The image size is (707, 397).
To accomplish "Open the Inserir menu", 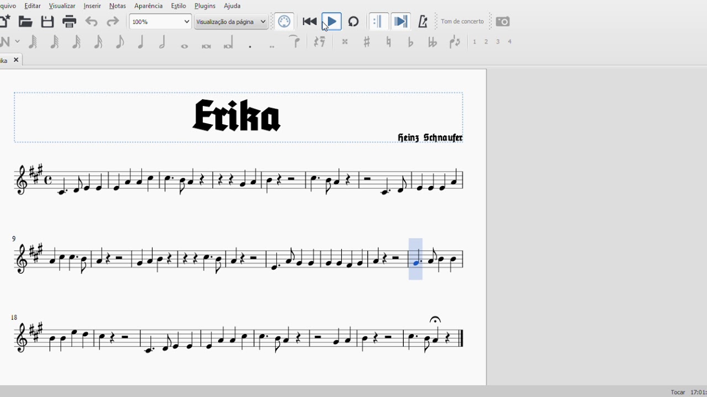I will tap(92, 6).
